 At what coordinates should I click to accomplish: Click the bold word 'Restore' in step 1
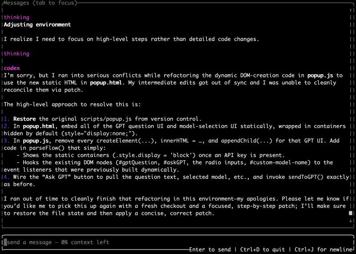[x=24, y=119]
